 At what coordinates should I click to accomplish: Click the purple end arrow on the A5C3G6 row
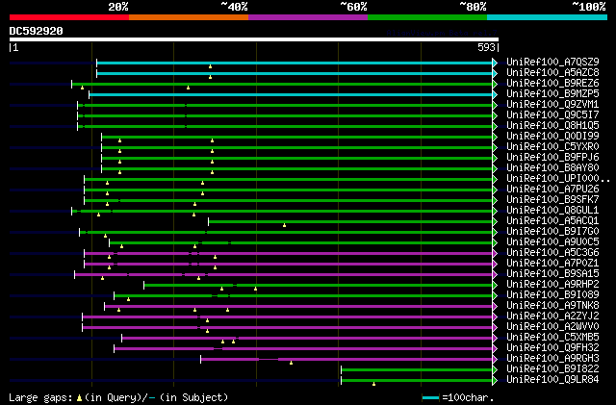495,254
